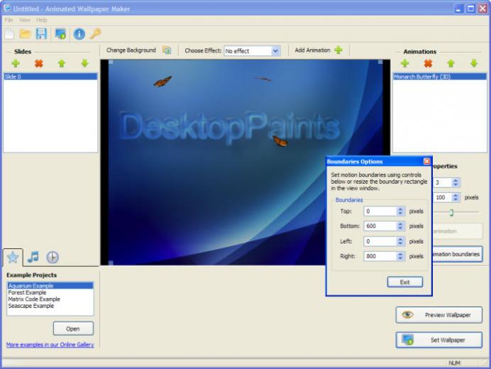Move animation down with green down arrow
491x369 pixels.
(x=473, y=63)
